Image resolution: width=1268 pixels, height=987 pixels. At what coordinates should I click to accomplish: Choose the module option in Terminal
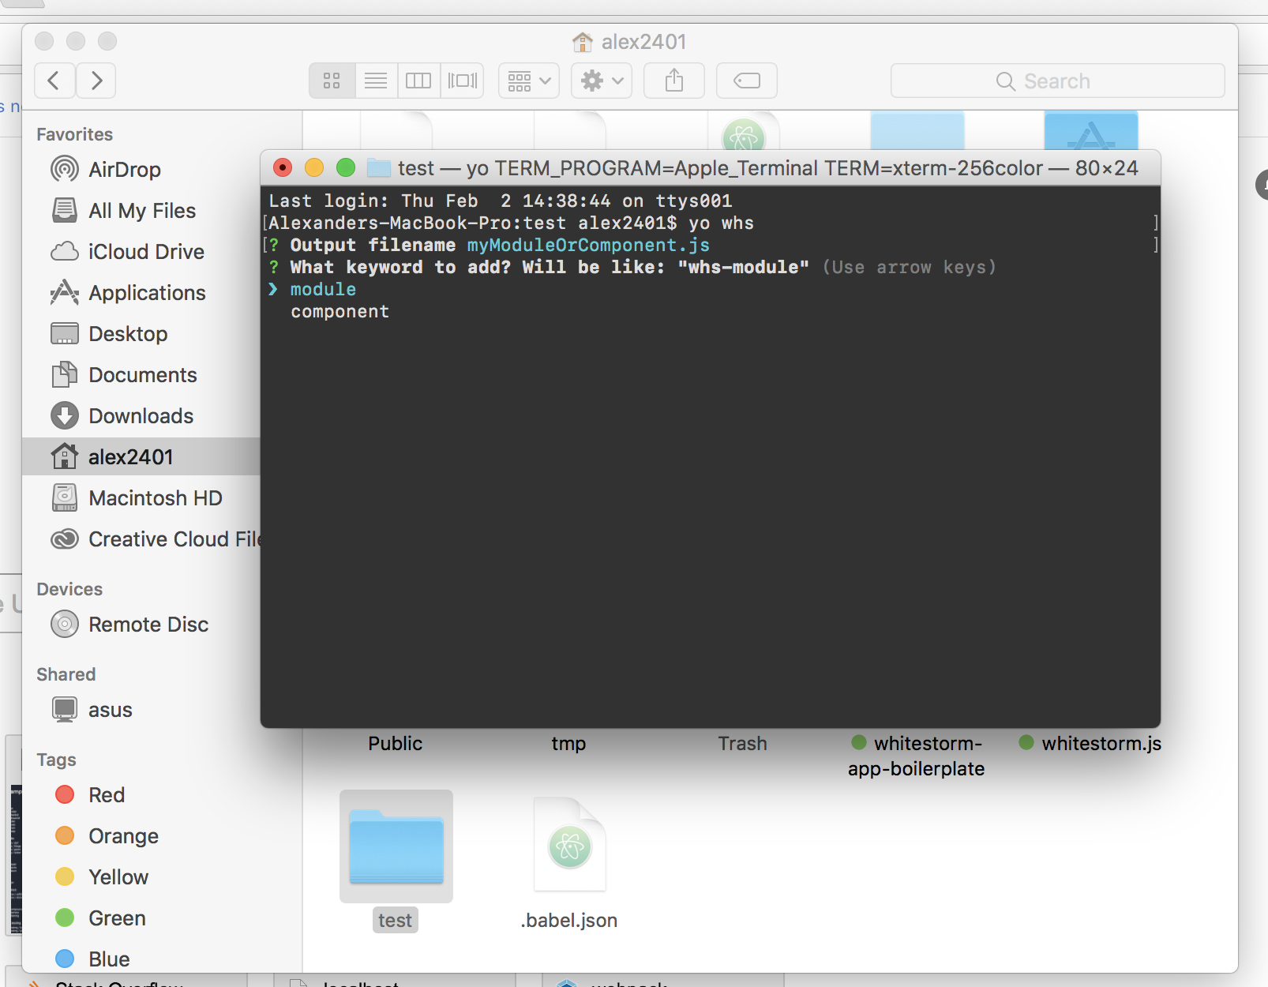click(x=324, y=290)
